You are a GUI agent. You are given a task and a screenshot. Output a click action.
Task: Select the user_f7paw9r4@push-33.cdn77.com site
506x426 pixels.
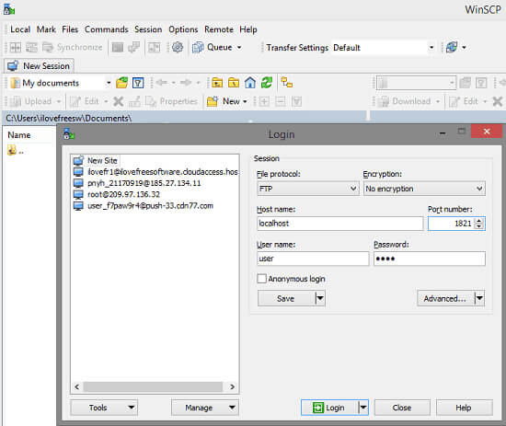(x=144, y=205)
